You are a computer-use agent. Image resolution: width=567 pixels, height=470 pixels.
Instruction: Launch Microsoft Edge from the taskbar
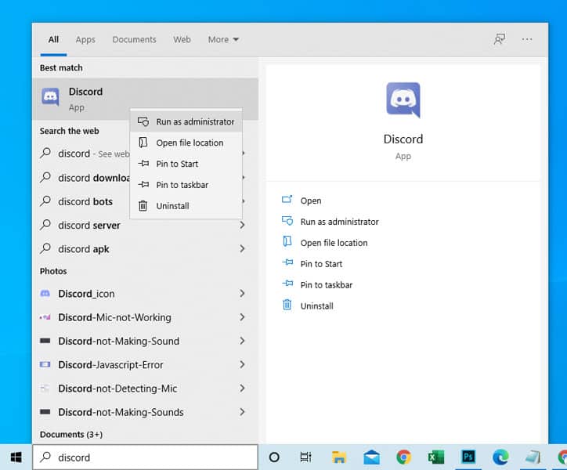tap(500, 457)
